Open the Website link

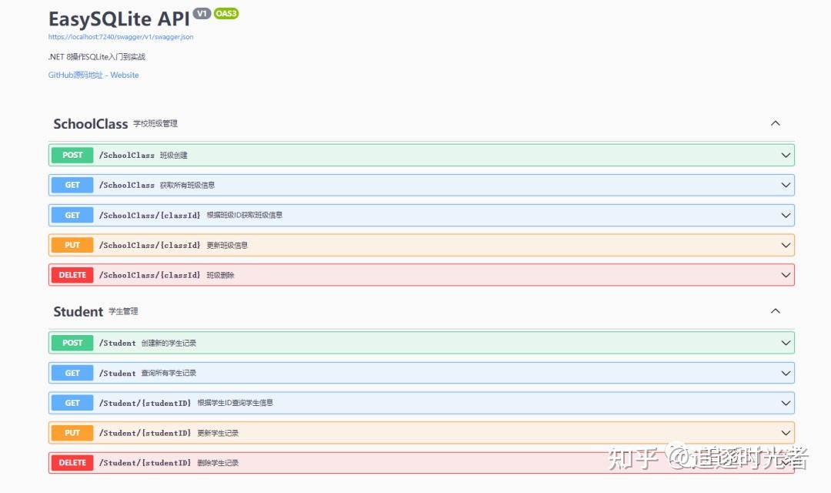click(x=125, y=75)
